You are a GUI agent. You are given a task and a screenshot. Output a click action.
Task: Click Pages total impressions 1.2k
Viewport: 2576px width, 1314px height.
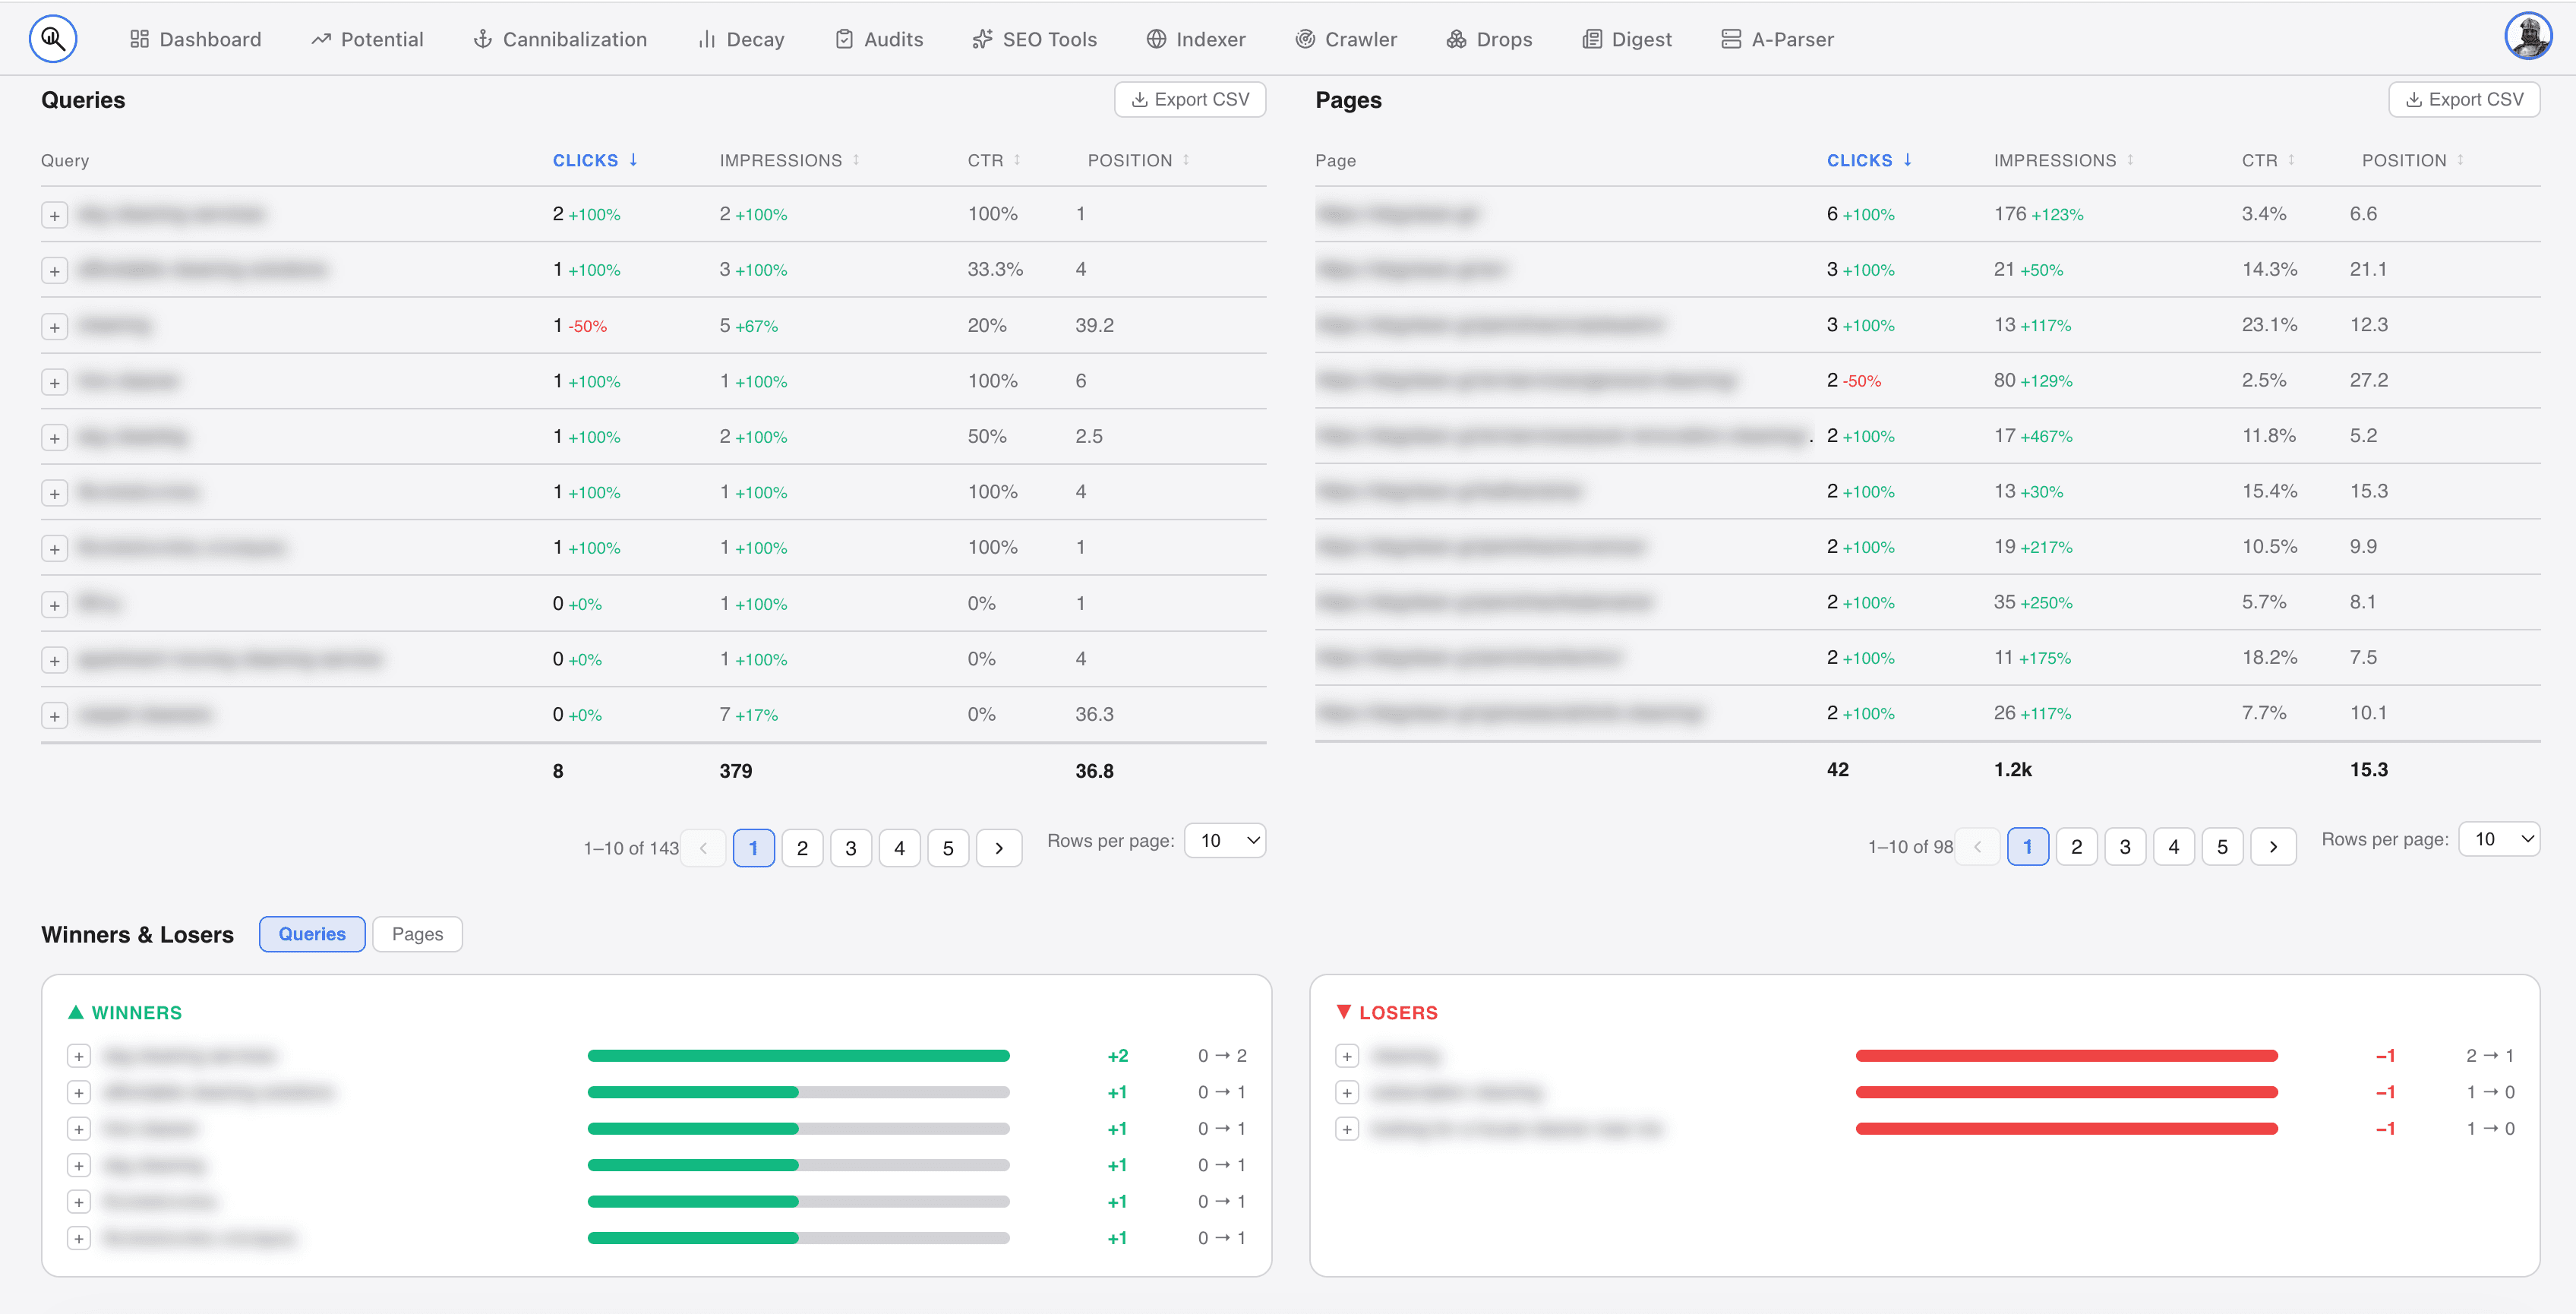tap(2012, 769)
